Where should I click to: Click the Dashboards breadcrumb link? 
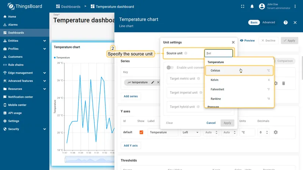(68, 6)
